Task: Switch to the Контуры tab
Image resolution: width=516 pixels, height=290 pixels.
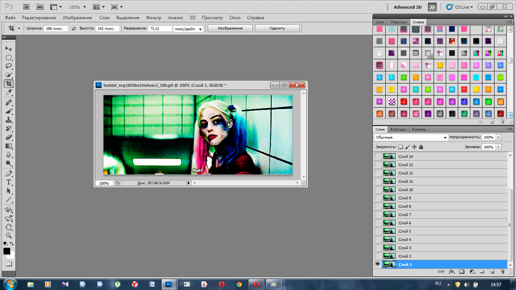Action: (398, 129)
